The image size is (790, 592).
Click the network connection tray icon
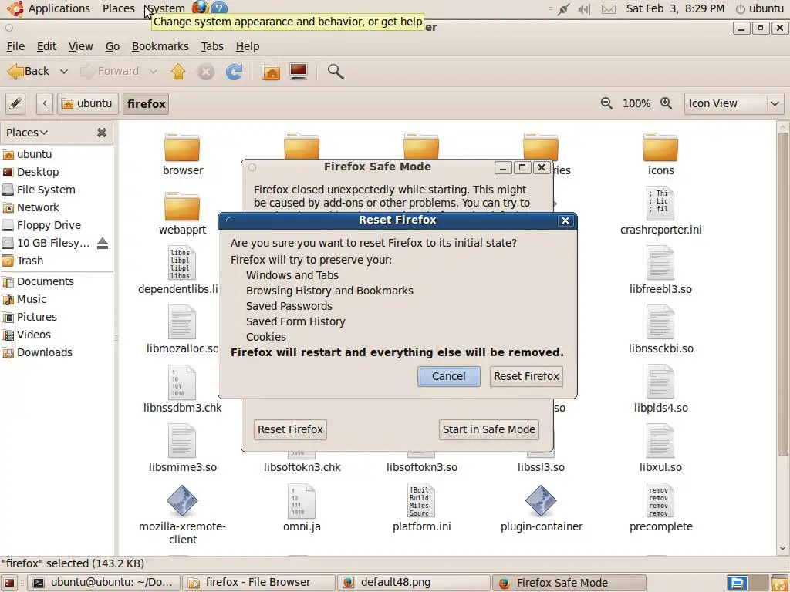tap(562, 9)
